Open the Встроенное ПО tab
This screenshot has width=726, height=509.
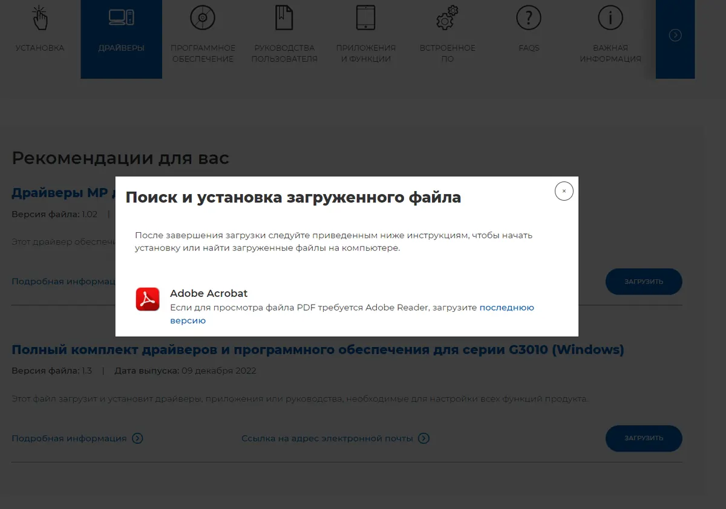[x=448, y=53]
